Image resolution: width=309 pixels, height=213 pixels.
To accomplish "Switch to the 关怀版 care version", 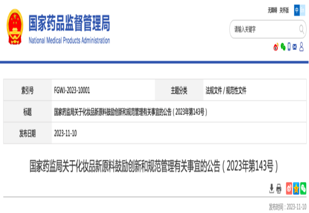I will [x=284, y=10].
